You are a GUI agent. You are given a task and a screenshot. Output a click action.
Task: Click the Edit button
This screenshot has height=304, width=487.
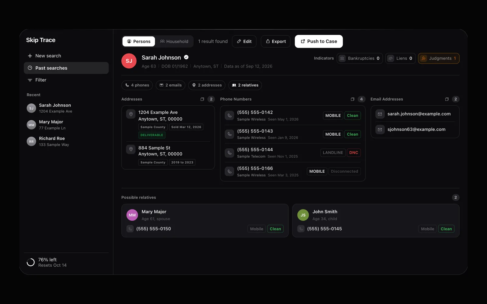pyautogui.click(x=244, y=41)
